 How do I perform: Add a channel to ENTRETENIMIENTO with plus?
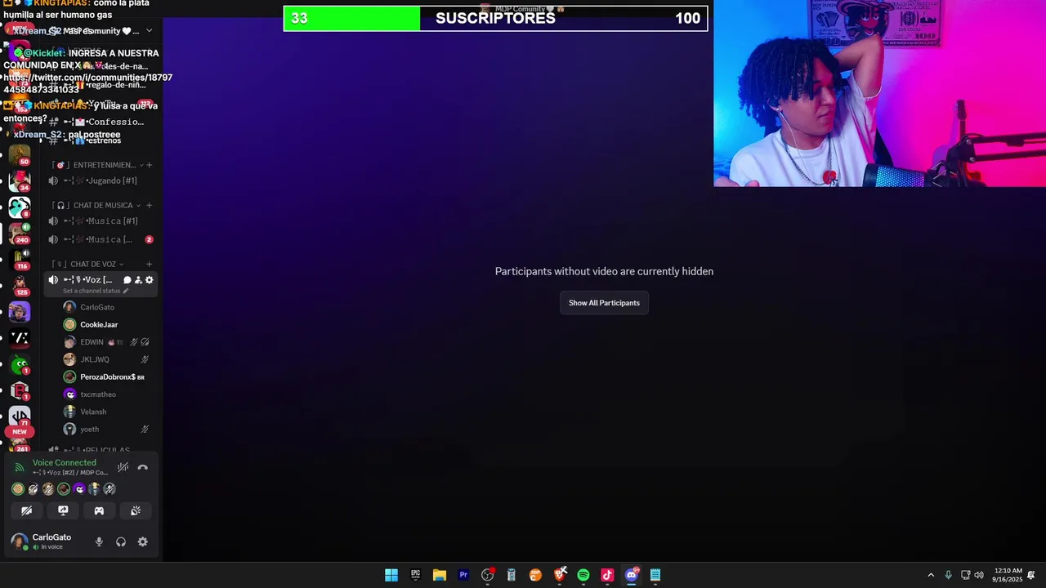tap(149, 165)
